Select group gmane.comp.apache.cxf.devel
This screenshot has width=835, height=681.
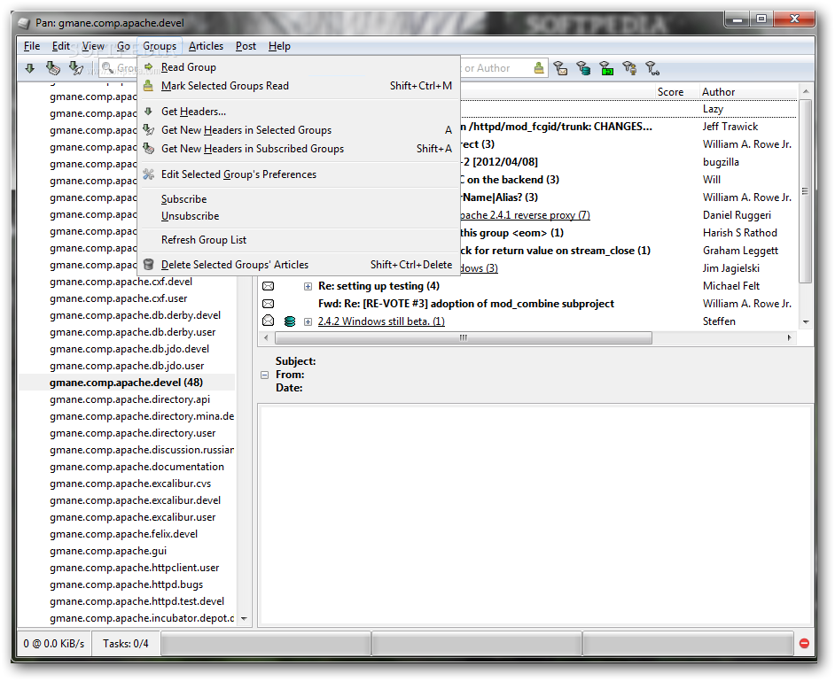click(x=121, y=282)
